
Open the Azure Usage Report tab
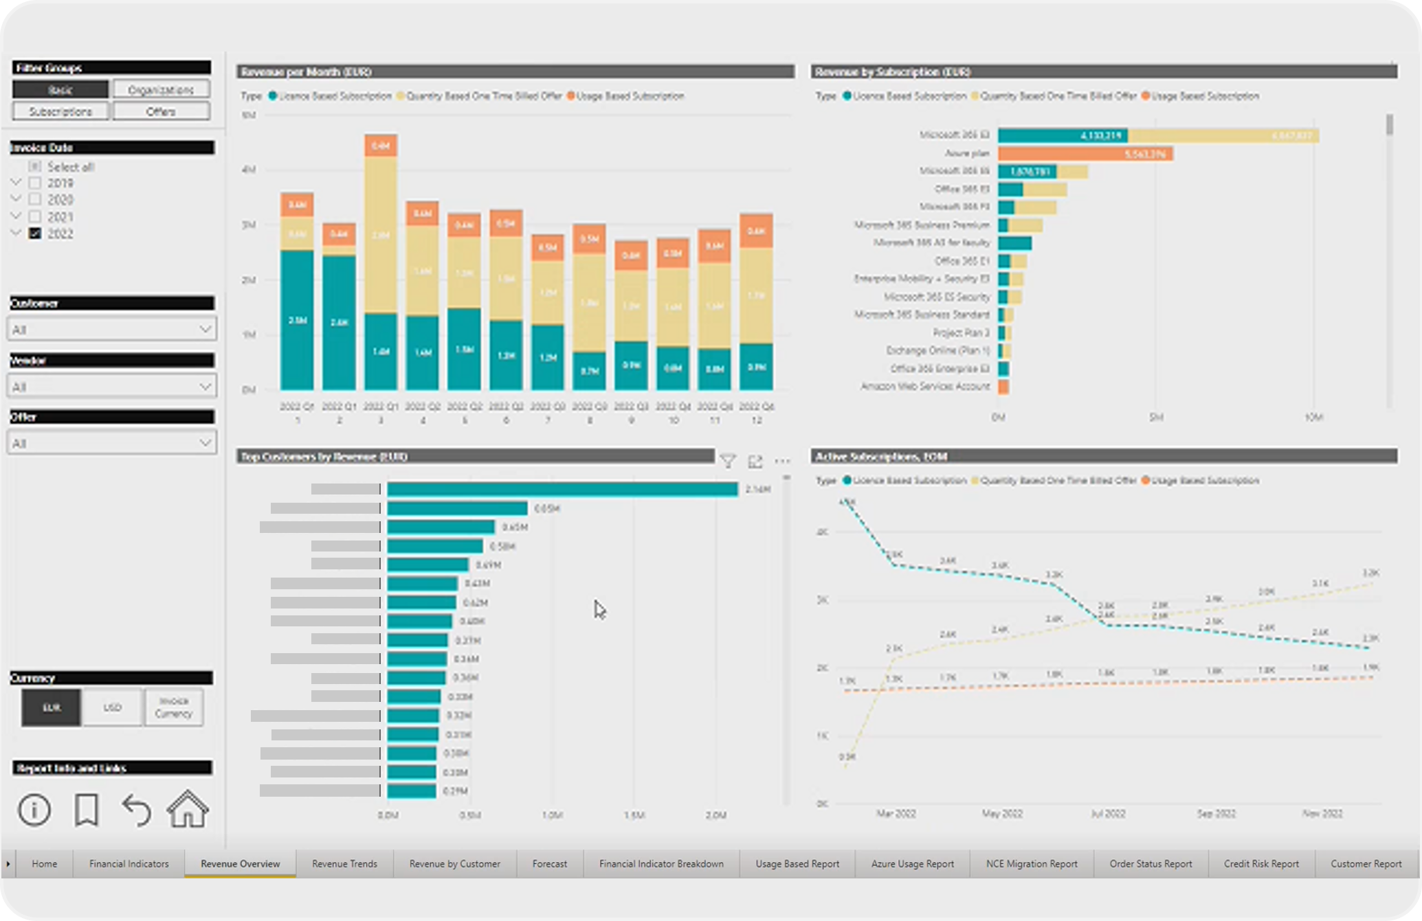click(912, 864)
